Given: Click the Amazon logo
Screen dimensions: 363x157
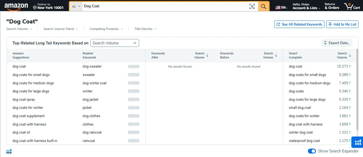Looking at the screenshot, I should (x=16, y=7).
